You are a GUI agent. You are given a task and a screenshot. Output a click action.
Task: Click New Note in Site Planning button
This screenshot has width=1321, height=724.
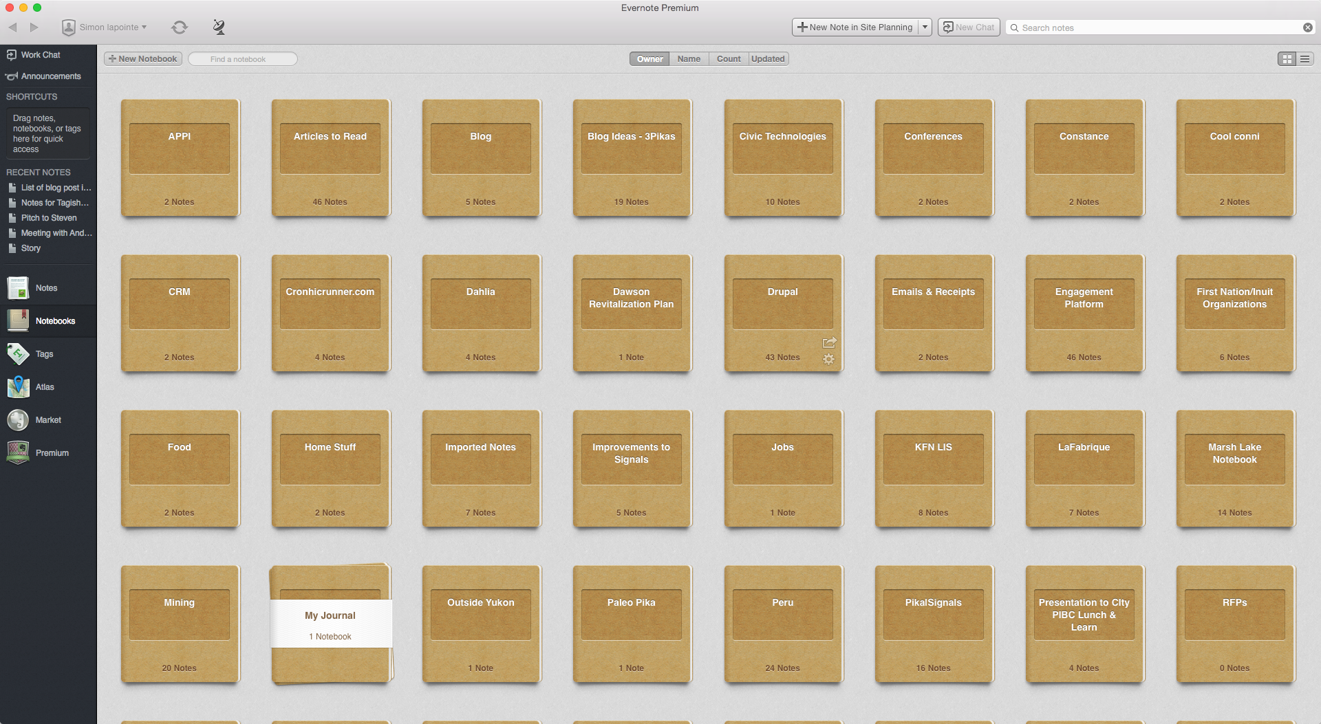tap(855, 28)
